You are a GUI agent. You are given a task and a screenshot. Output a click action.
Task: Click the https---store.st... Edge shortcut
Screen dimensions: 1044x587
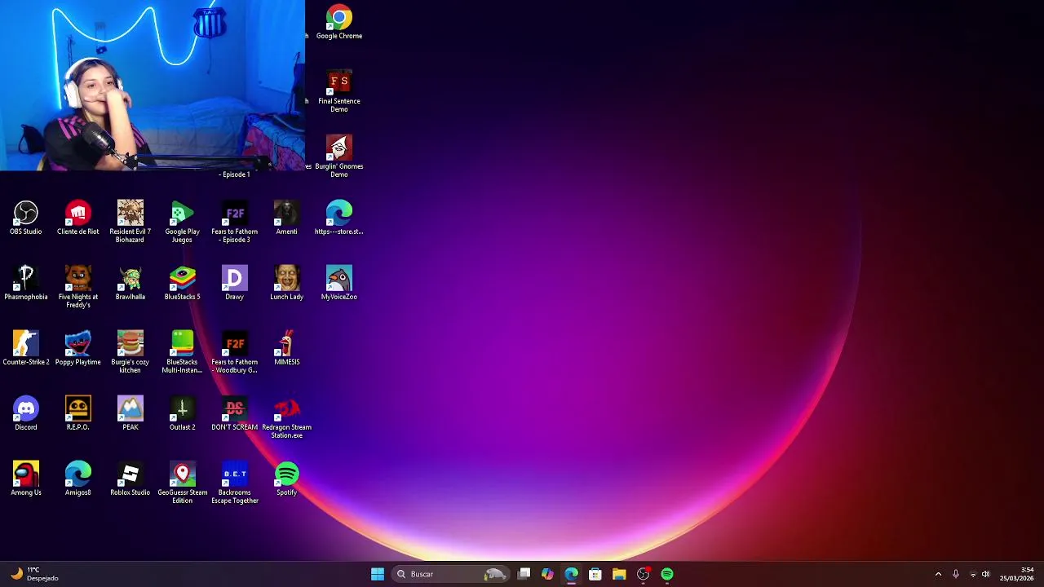click(339, 218)
